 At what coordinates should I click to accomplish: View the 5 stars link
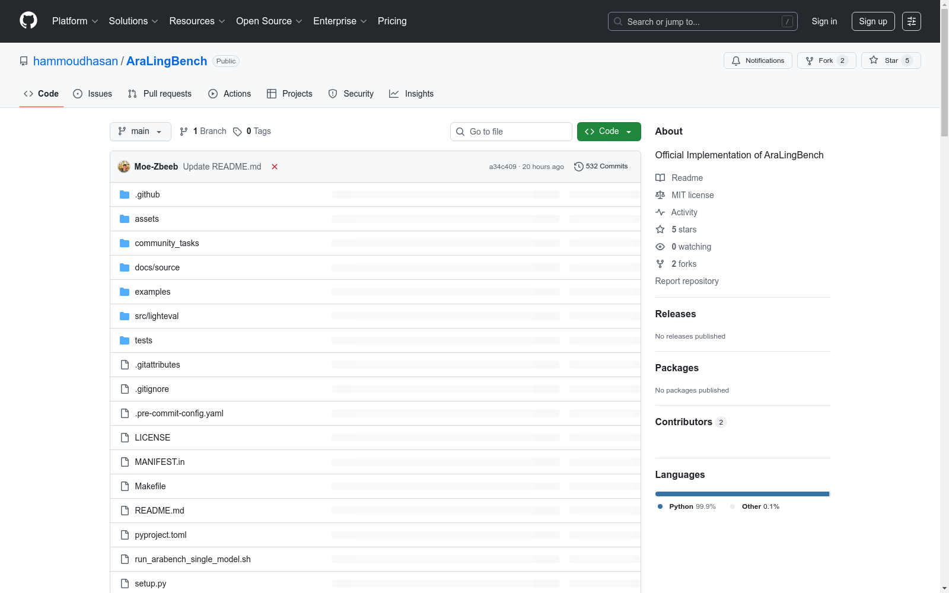pos(676,229)
